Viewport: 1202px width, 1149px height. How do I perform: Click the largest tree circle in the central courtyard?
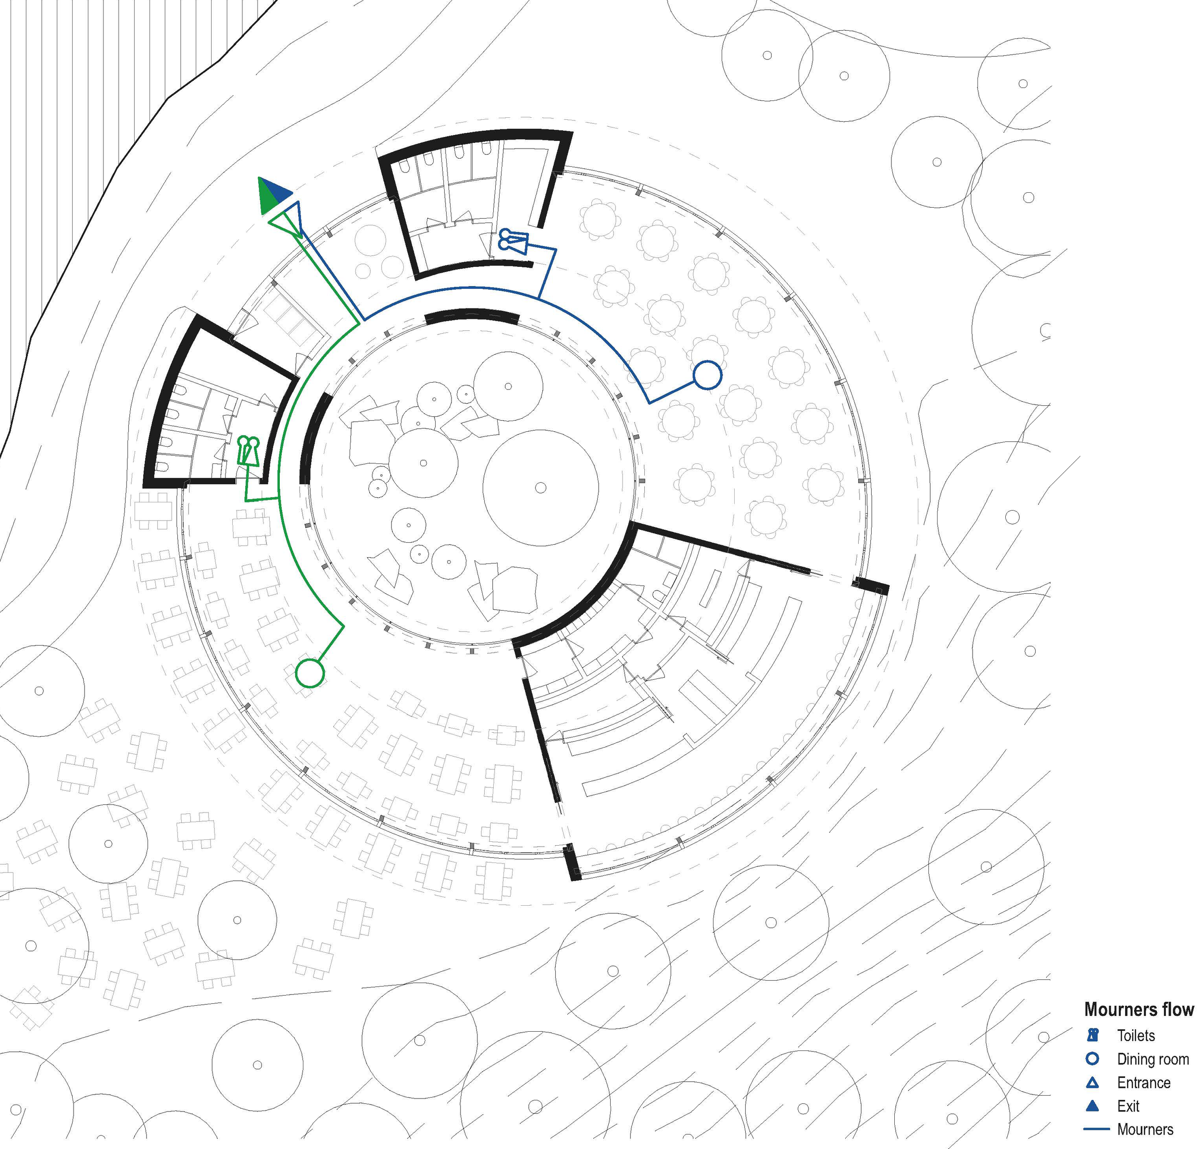540,487
